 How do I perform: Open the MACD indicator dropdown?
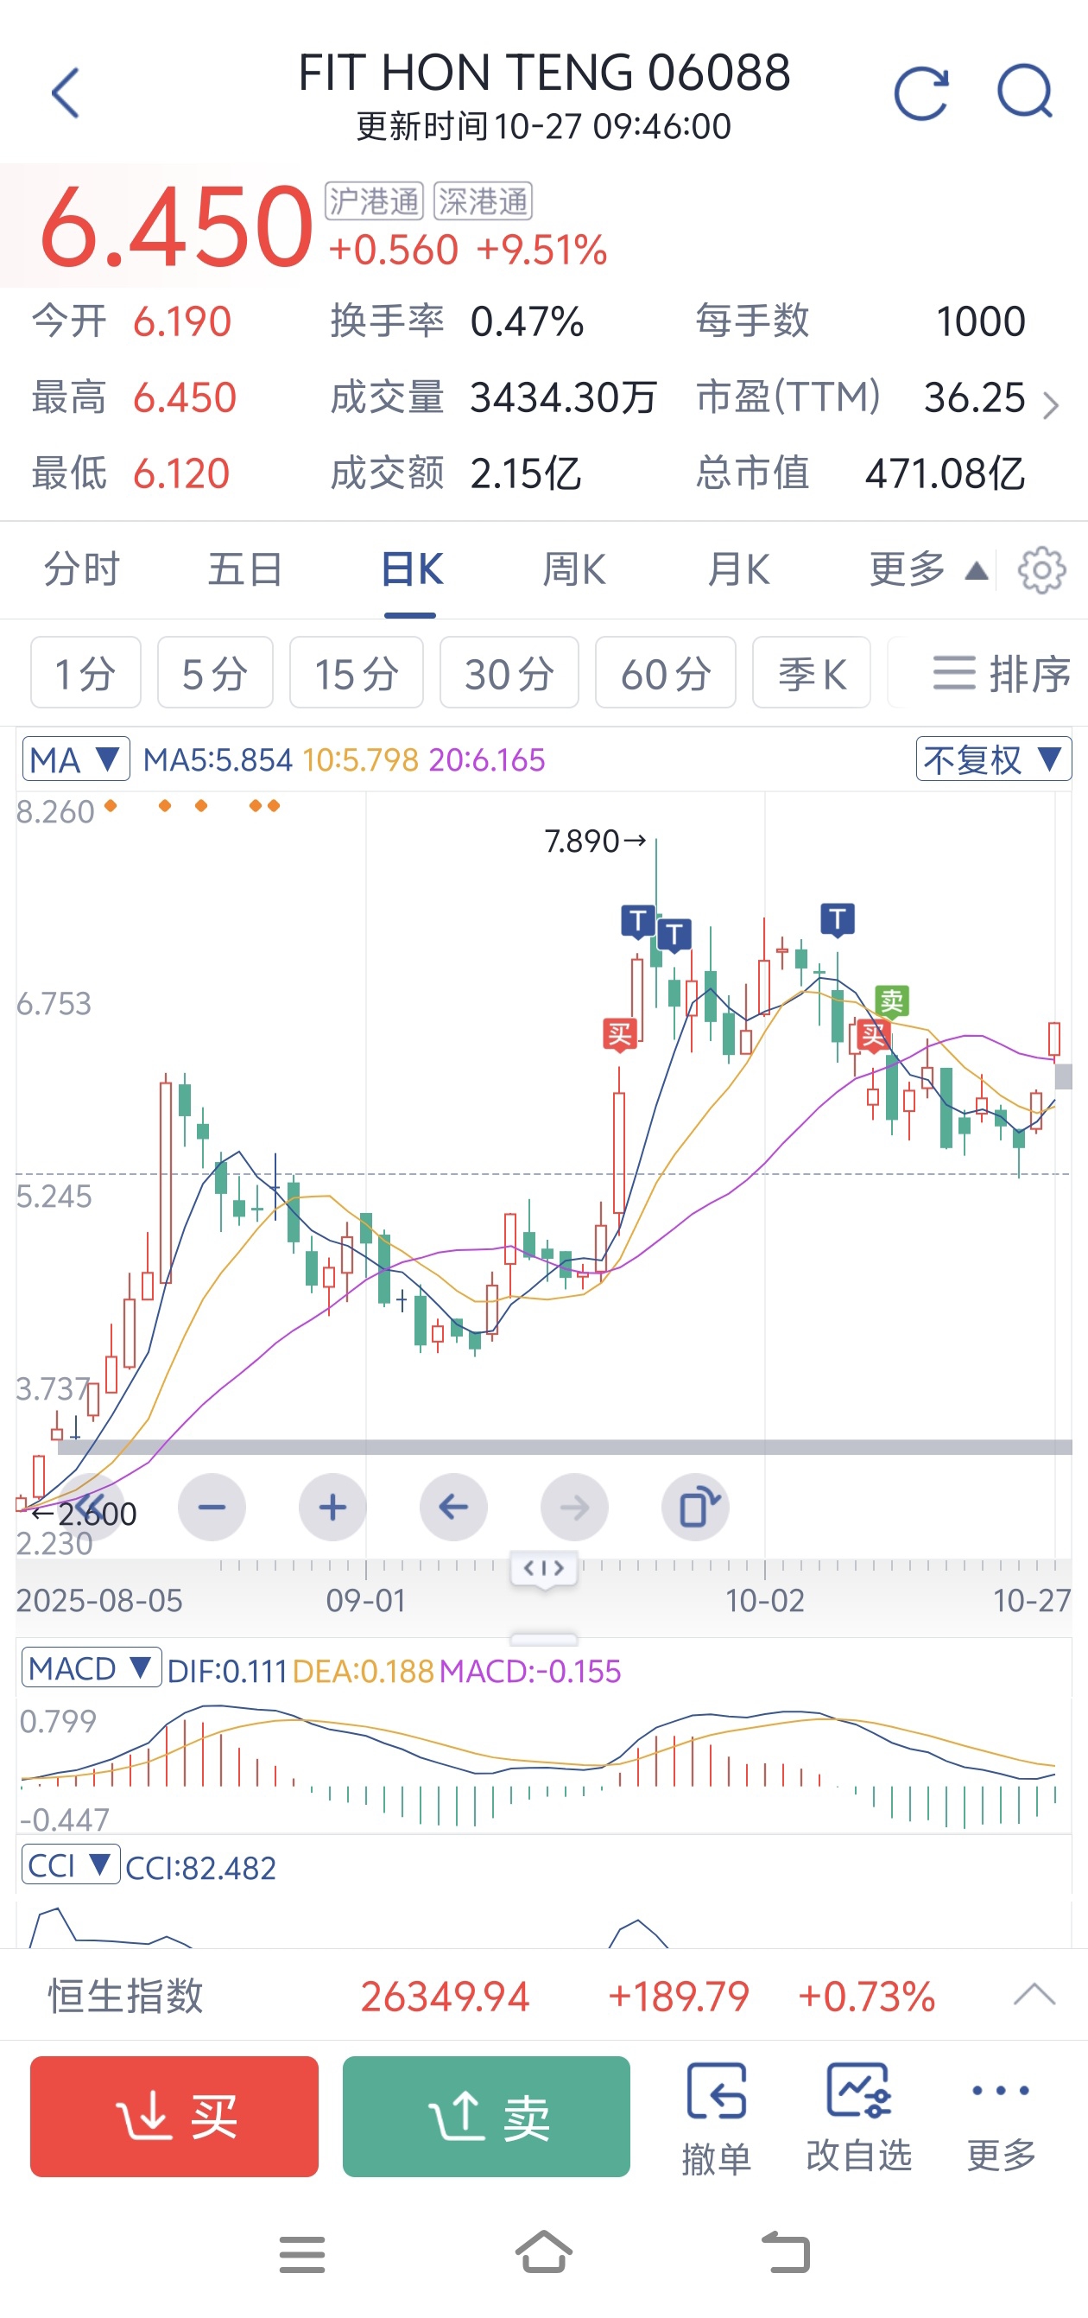point(91,1669)
